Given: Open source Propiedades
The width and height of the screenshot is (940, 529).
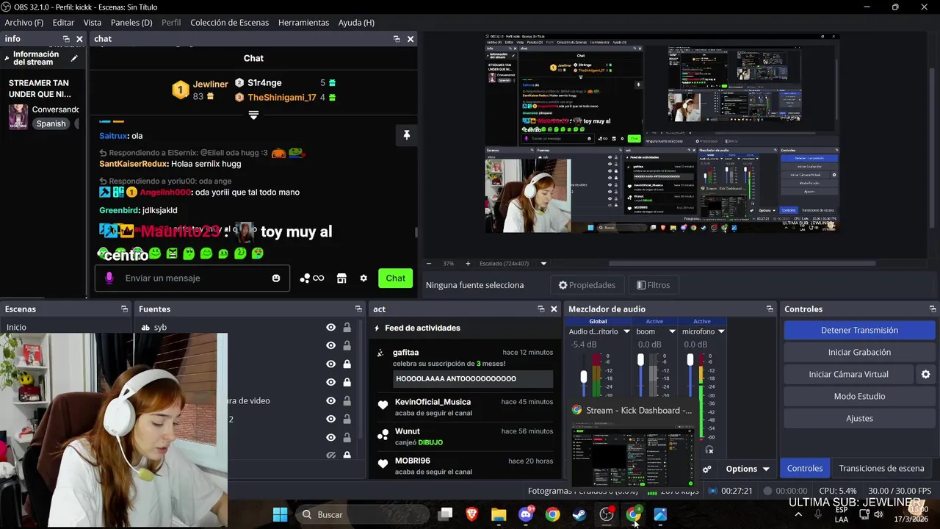Looking at the screenshot, I should pos(587,285).
